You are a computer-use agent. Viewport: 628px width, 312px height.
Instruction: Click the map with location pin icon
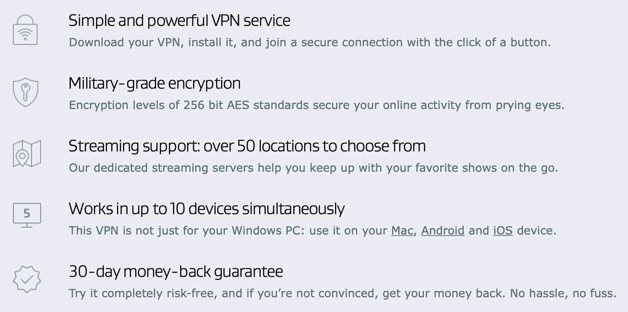[27, 154]
